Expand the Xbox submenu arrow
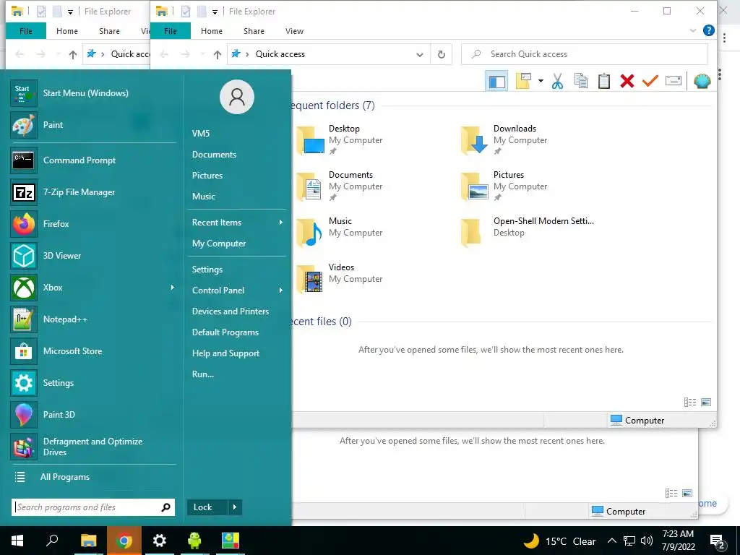This screenshot has height=555, width=740. pyautogui.click(x=172, y=288)
